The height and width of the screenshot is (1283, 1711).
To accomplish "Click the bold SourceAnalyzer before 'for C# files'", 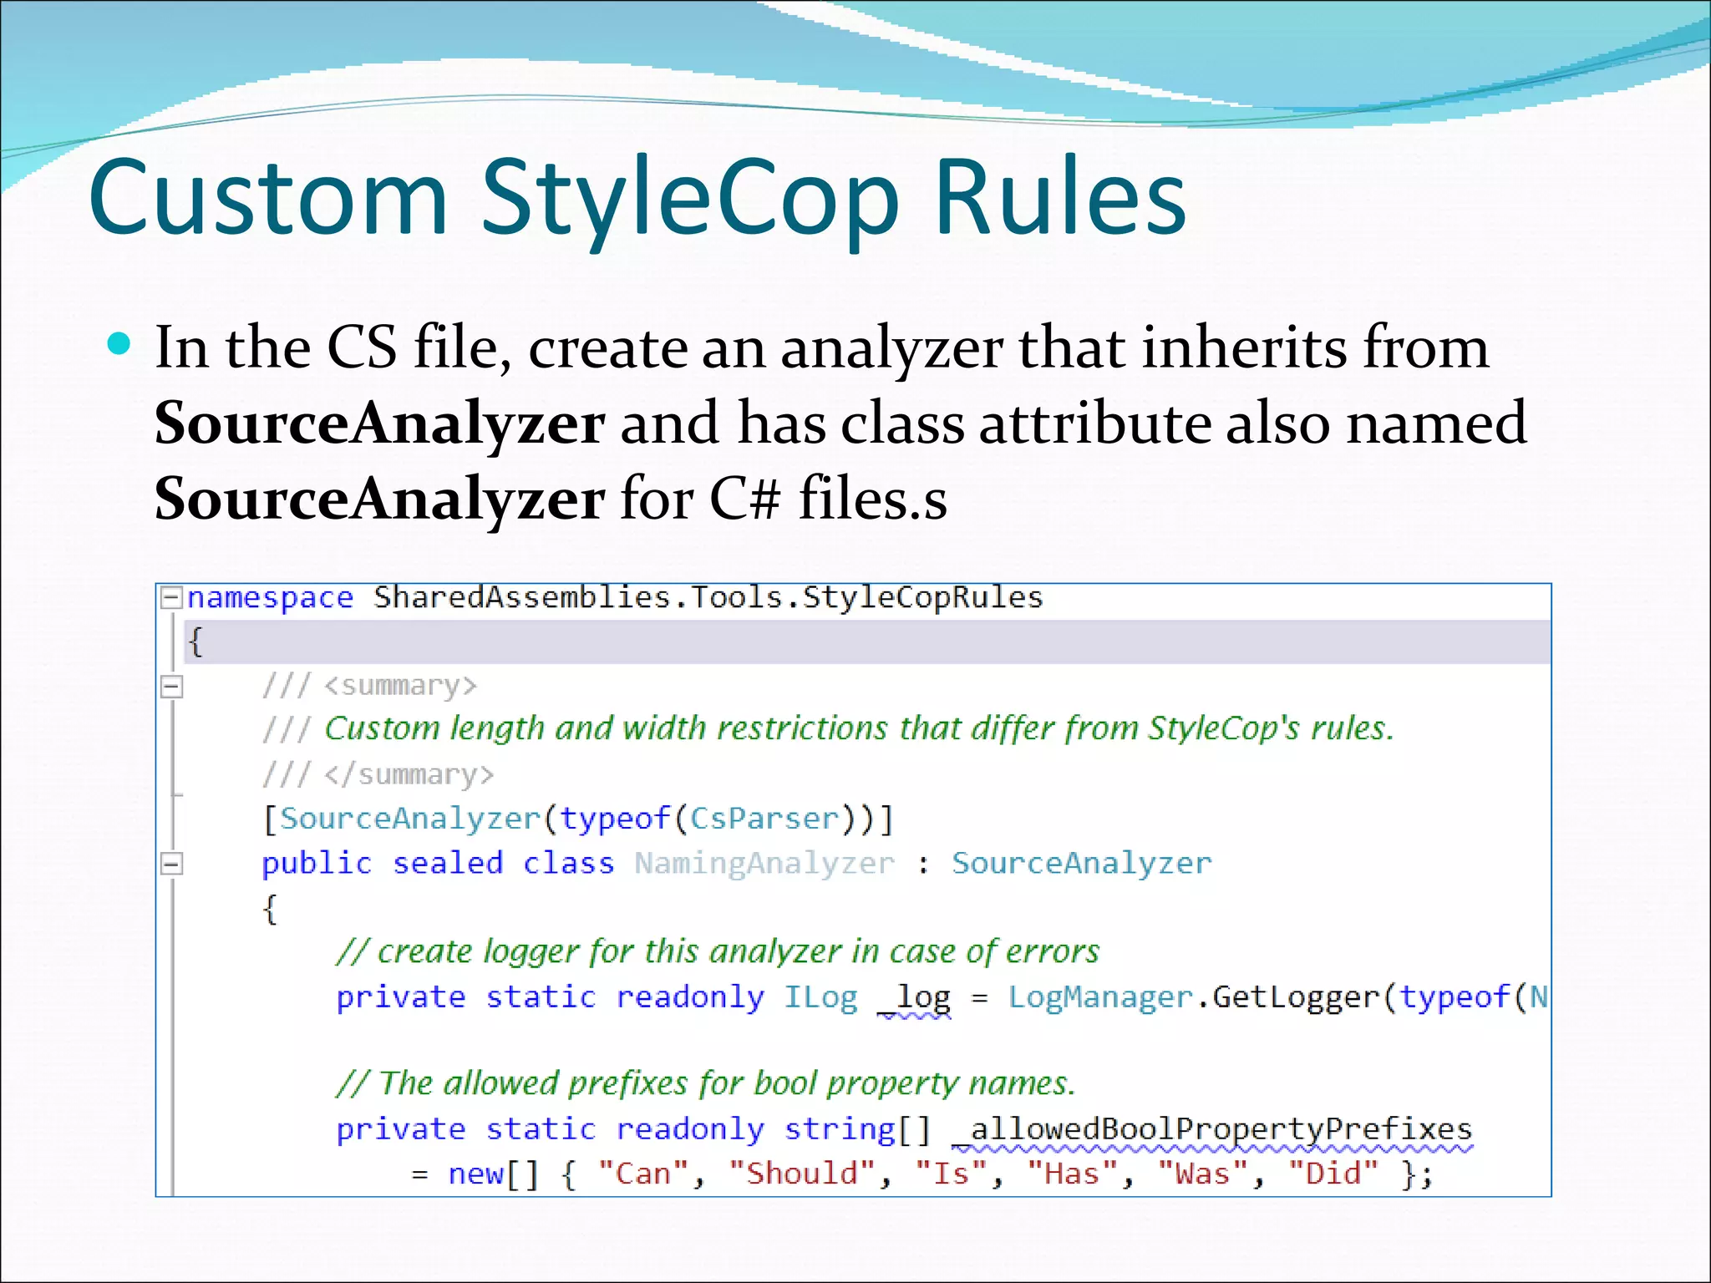I will tap(379, 500).
